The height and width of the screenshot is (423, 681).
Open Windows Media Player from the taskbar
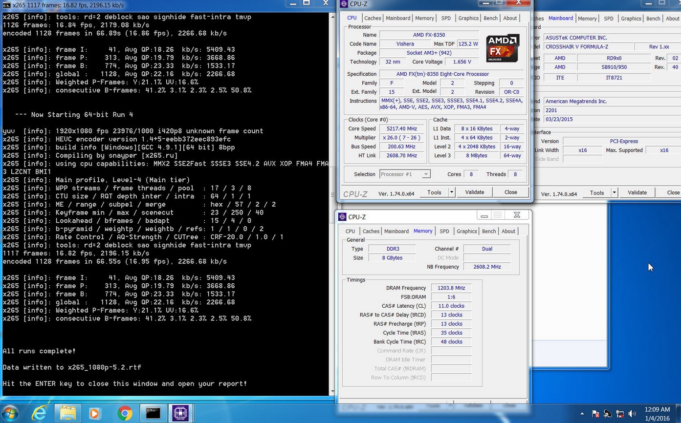click(95, 413)
